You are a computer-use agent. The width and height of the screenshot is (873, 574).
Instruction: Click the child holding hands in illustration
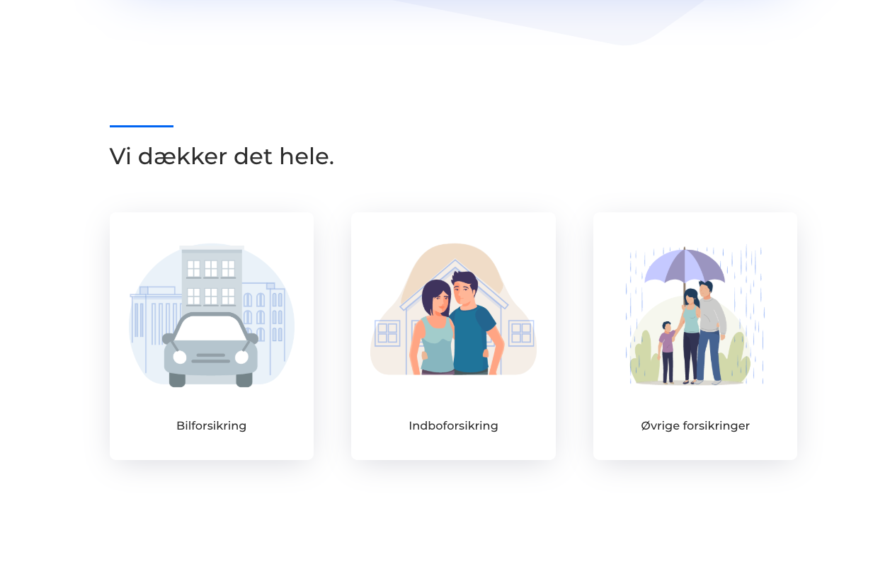667,352
